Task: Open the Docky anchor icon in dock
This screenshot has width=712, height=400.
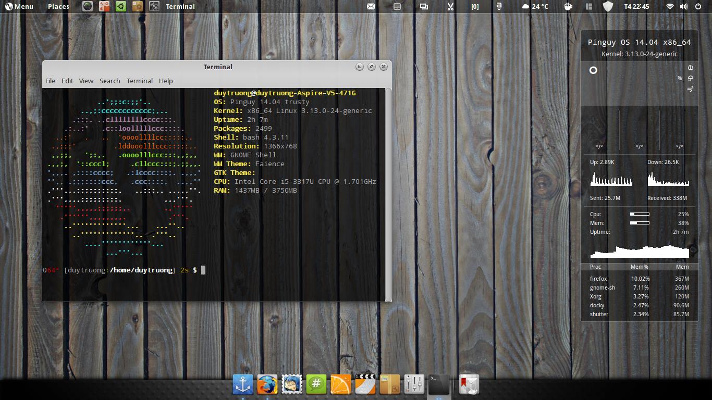Action: [243, 384]
